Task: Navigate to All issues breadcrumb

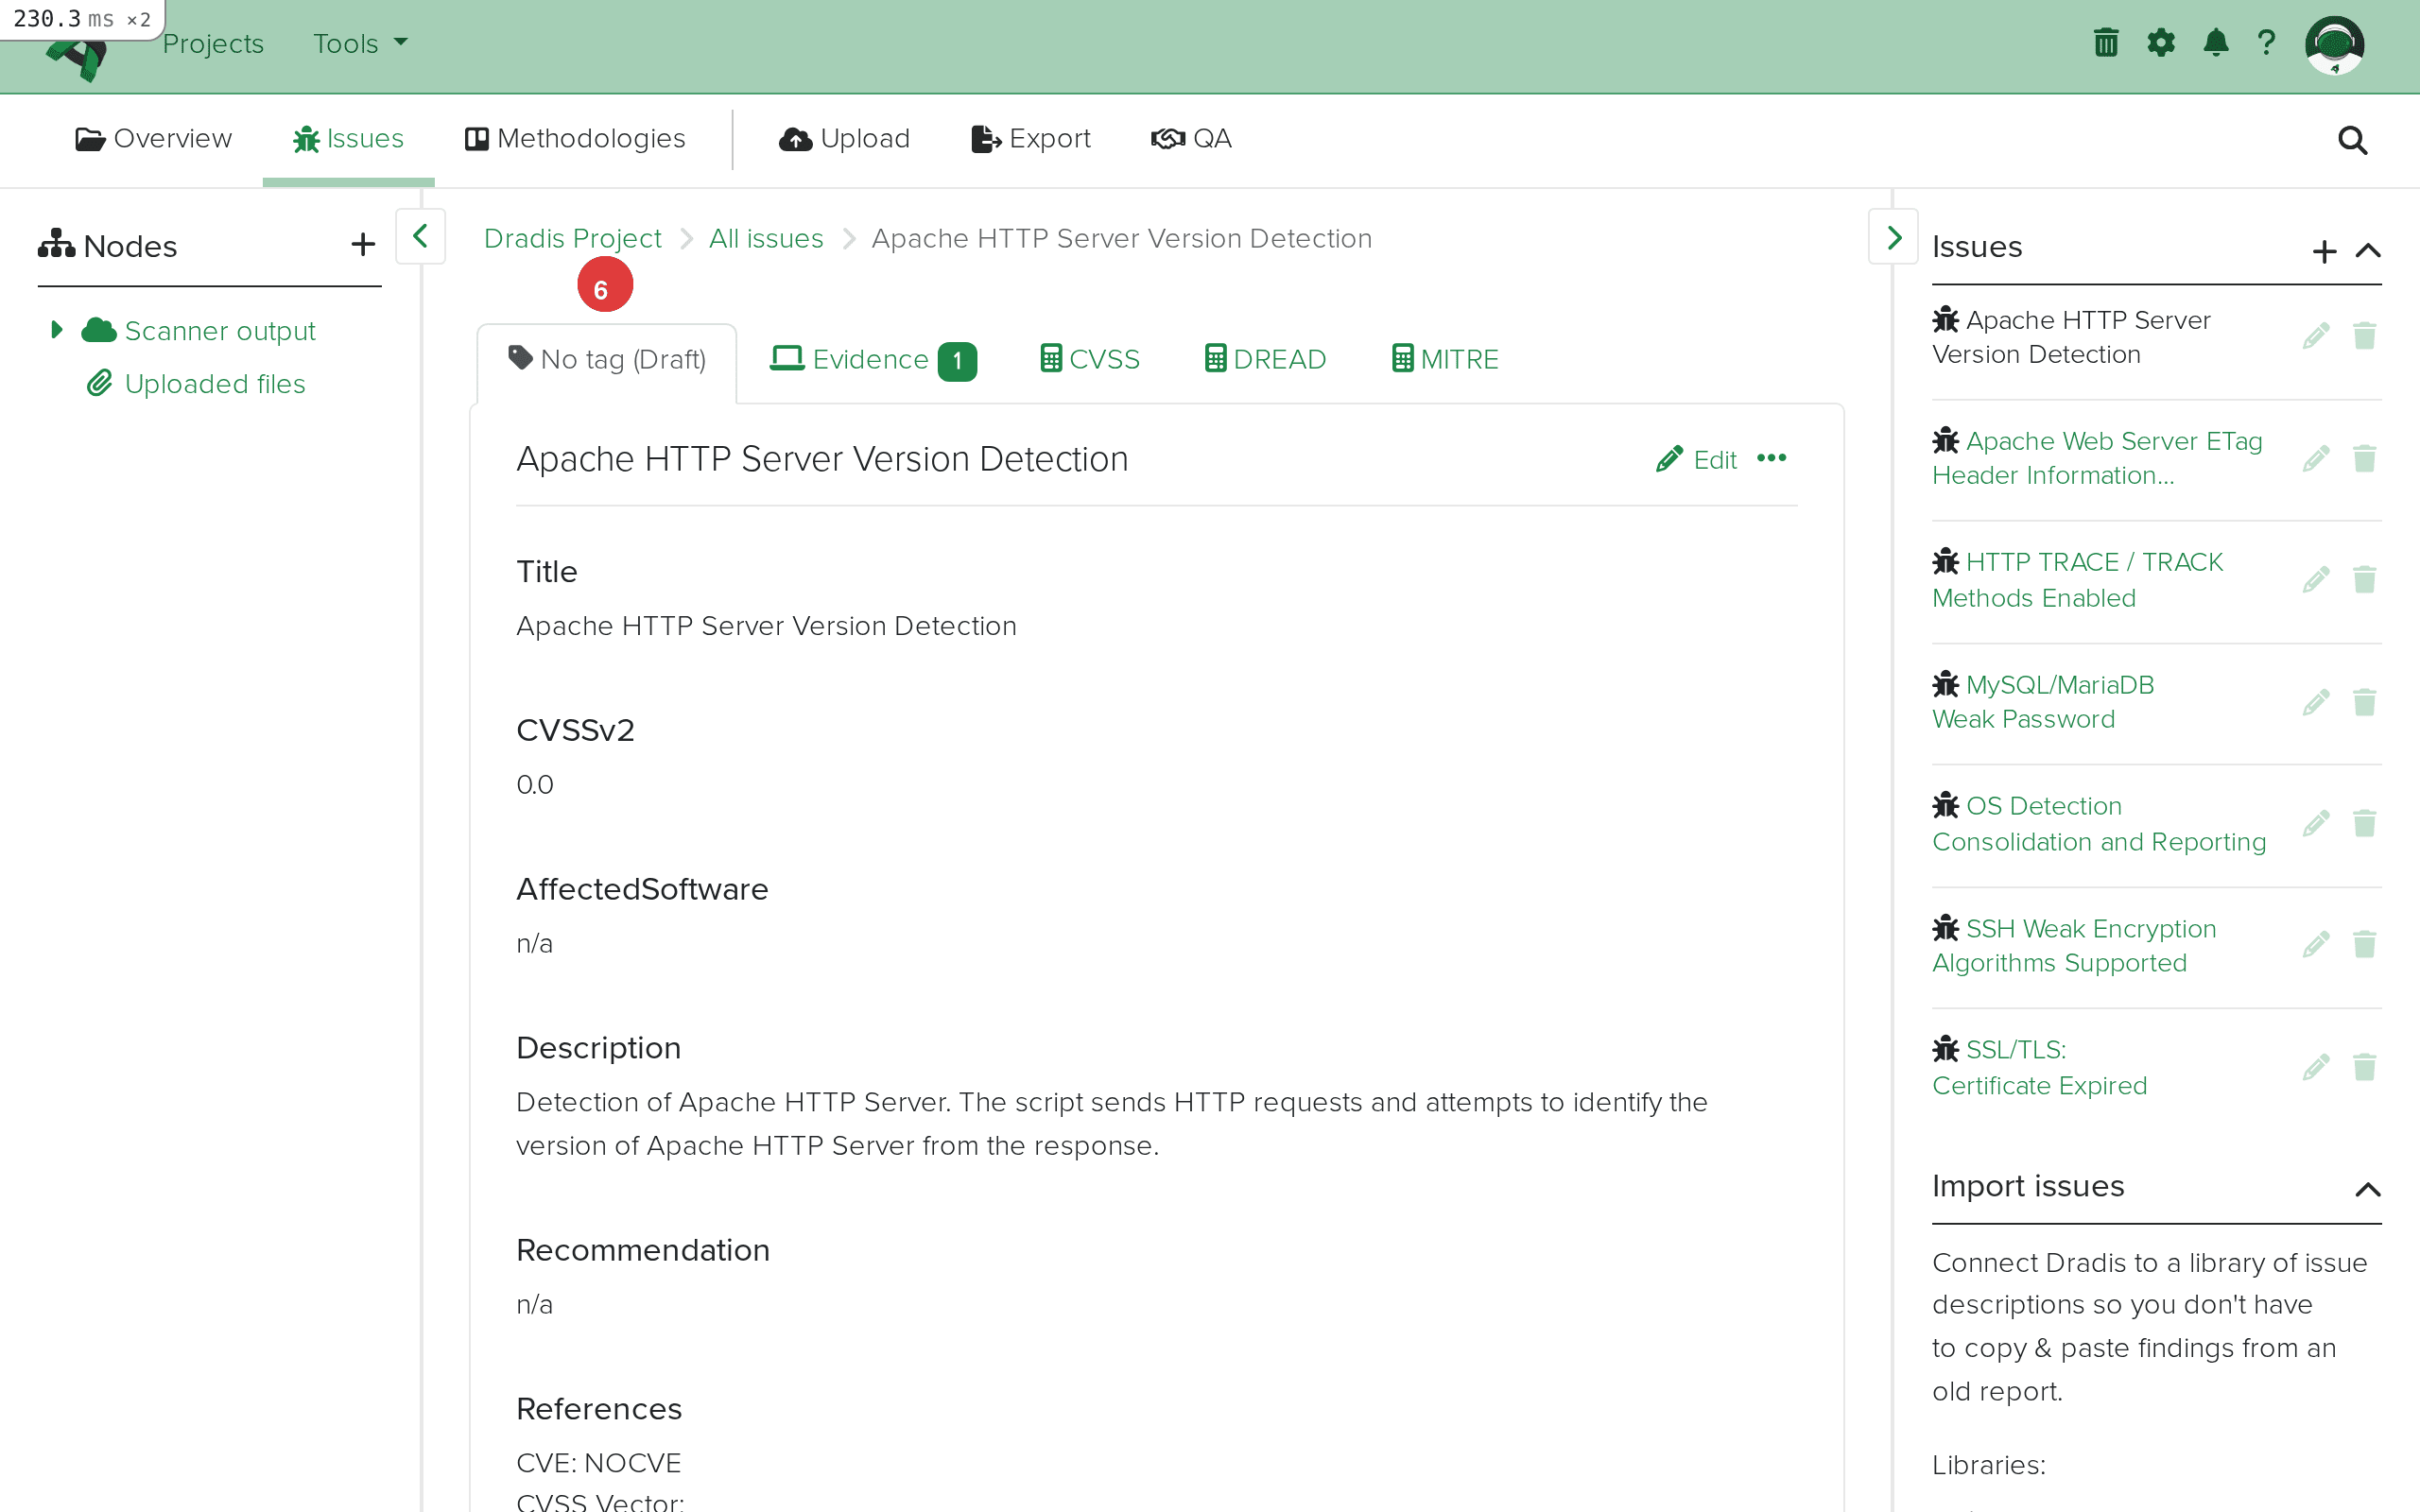Action: [x=765, y=238]
